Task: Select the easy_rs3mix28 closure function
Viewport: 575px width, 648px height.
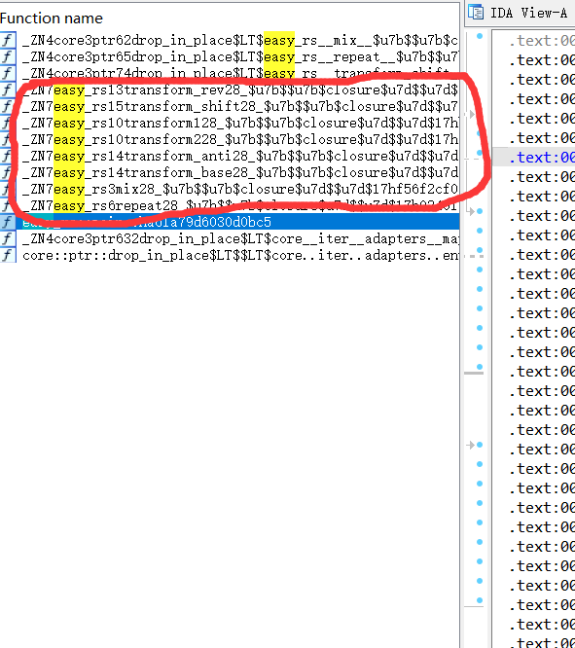Action: 239,190
